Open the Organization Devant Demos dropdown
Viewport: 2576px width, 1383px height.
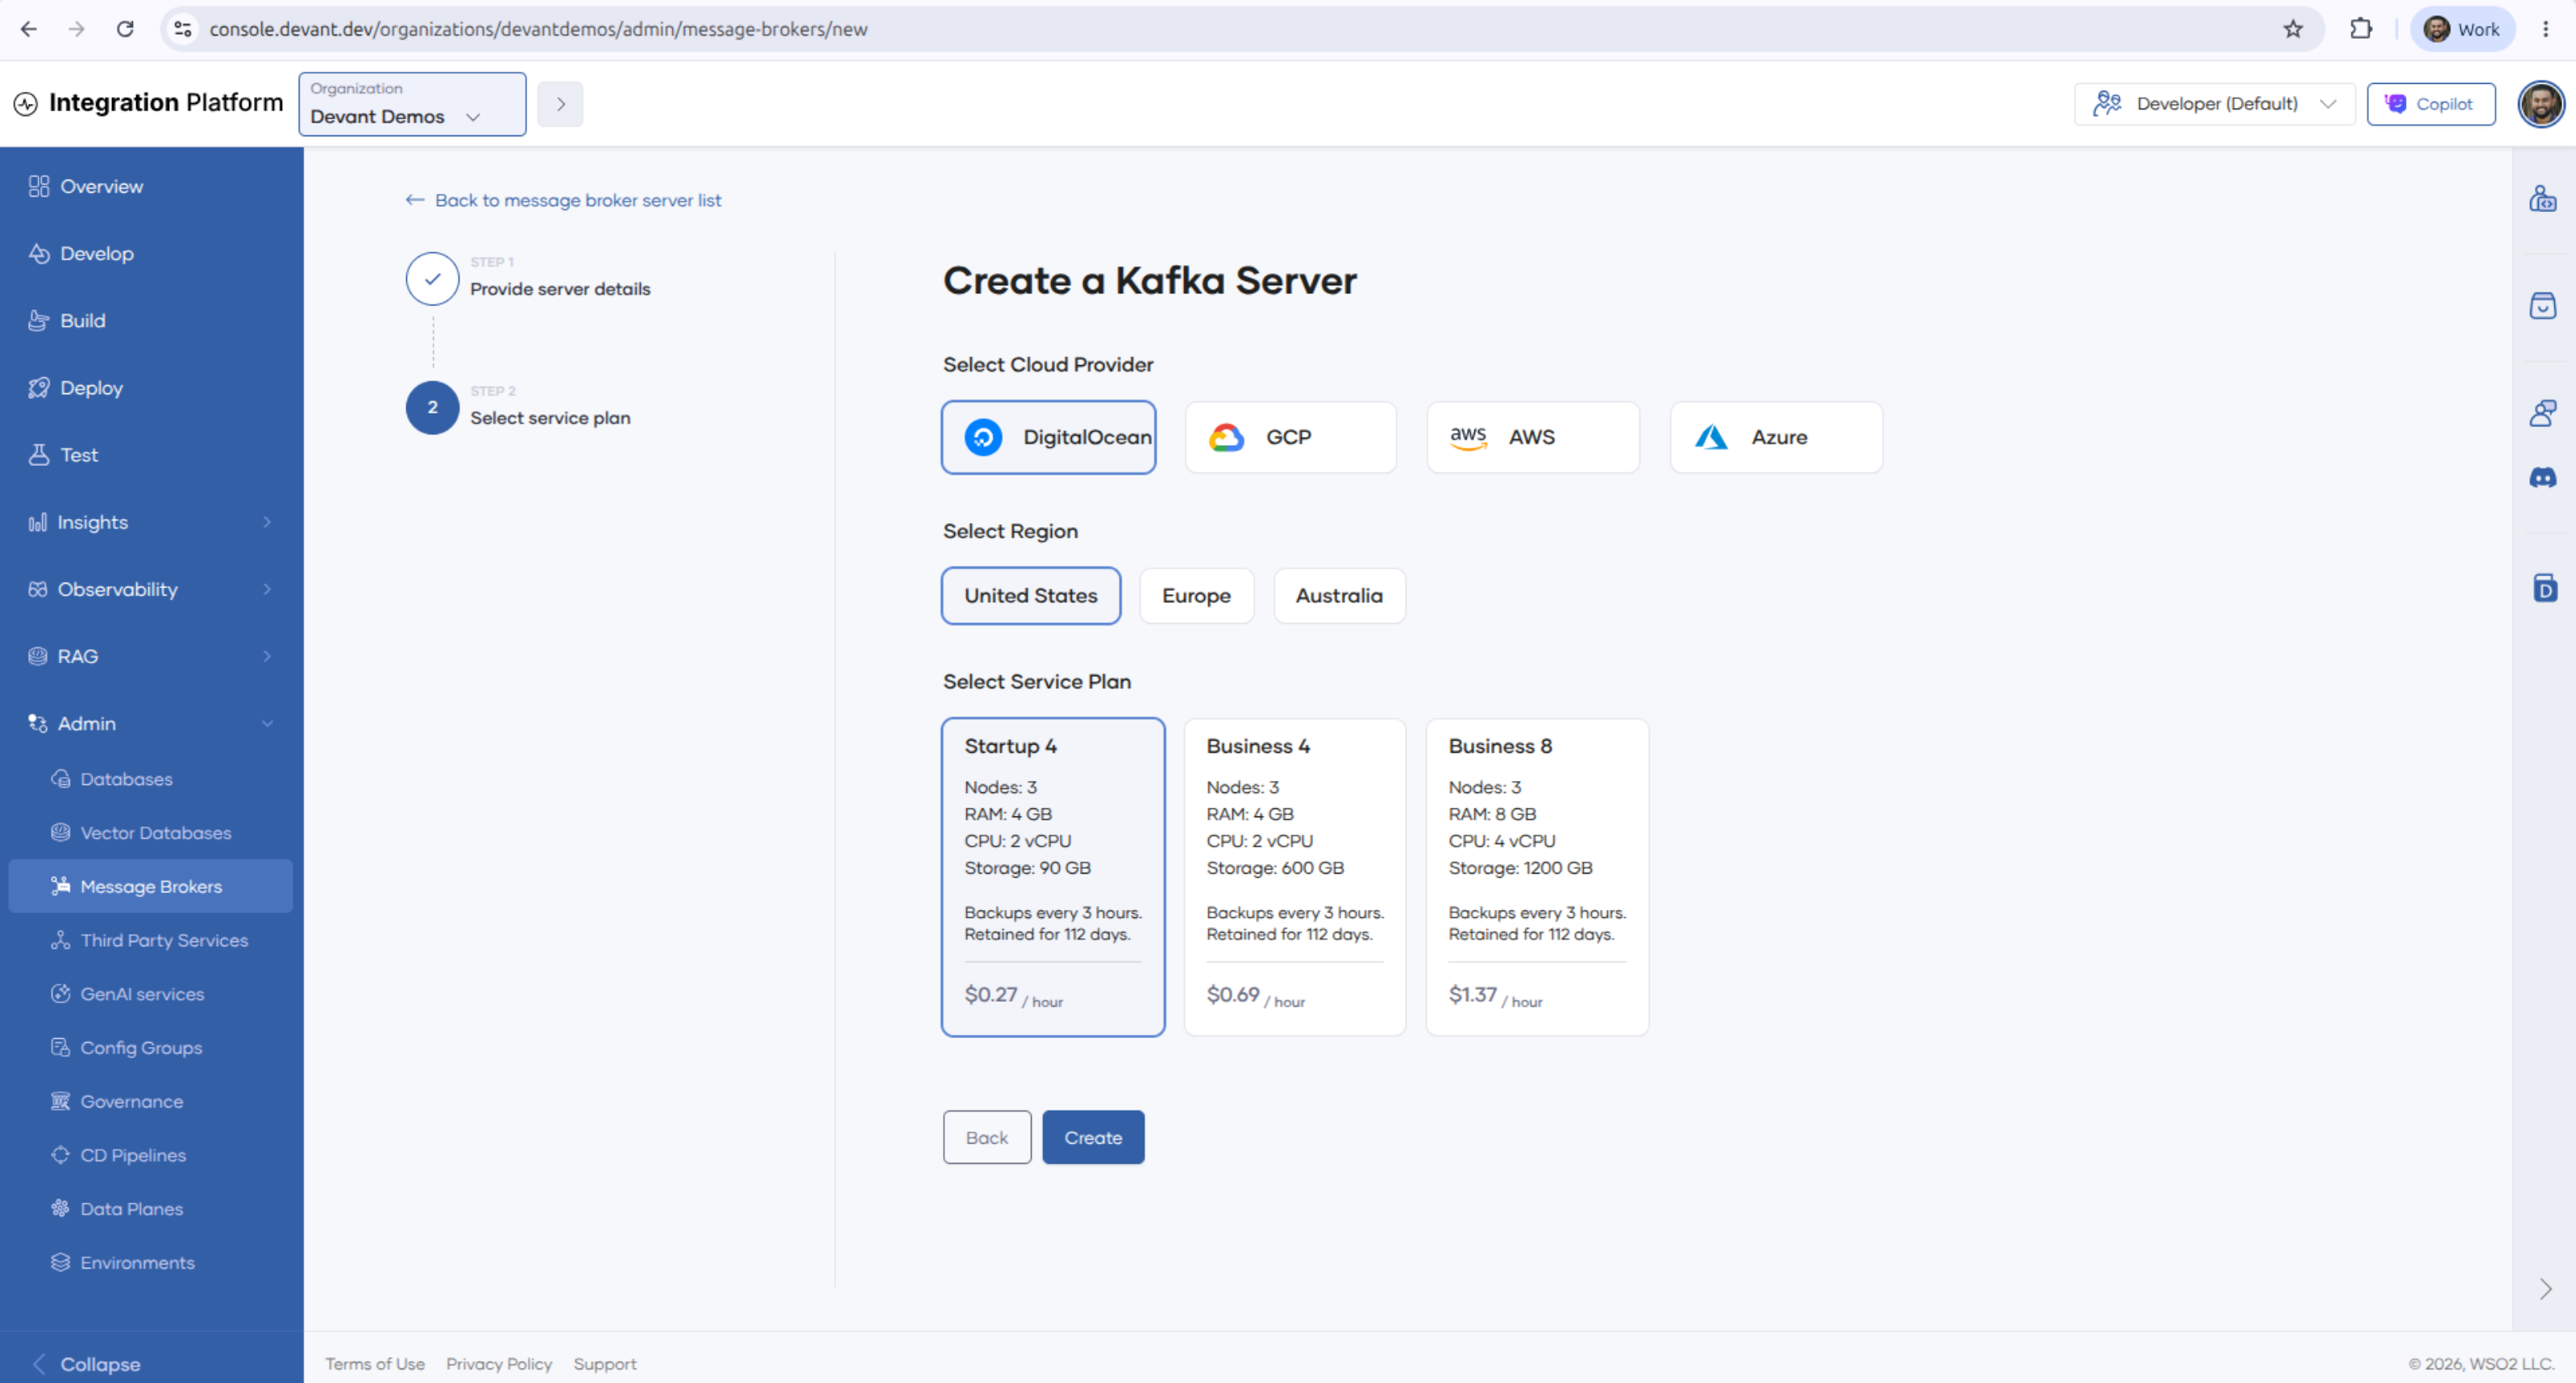pyautogui.click(x=412, y=104)
